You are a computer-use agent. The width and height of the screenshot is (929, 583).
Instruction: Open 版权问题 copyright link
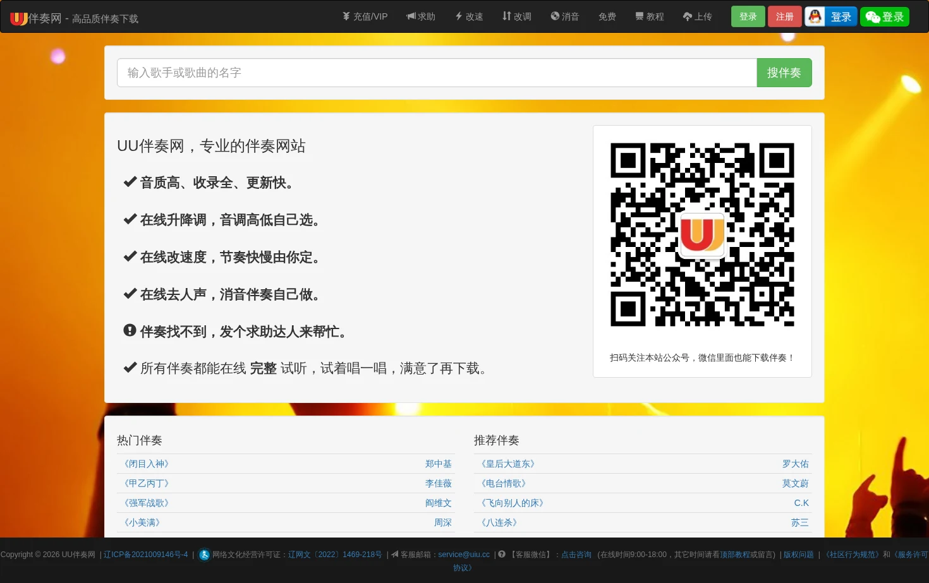click(x=799, y=555)
